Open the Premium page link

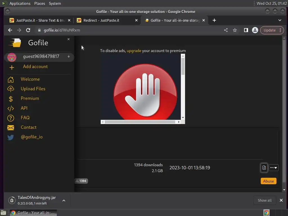click(x=30, y=98)
